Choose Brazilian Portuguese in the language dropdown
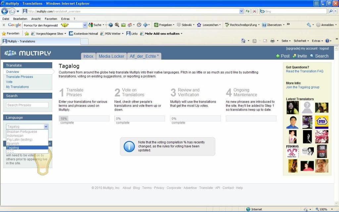 pos(22,132)
